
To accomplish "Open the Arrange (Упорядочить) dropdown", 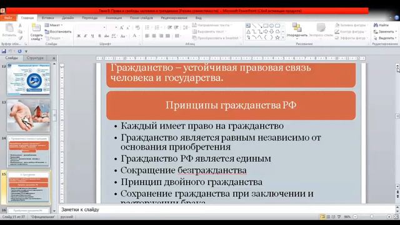I will click(x=297, y=31).
